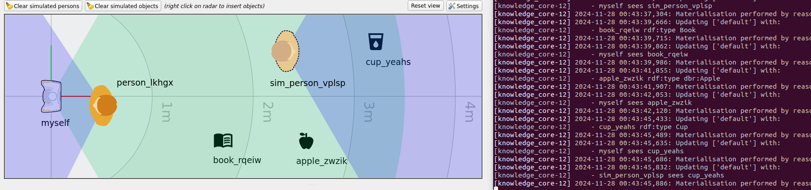Click the myself robot icon
Image resolution: width=811 pixels, height=190 pixels.
(x=51, y=96)
